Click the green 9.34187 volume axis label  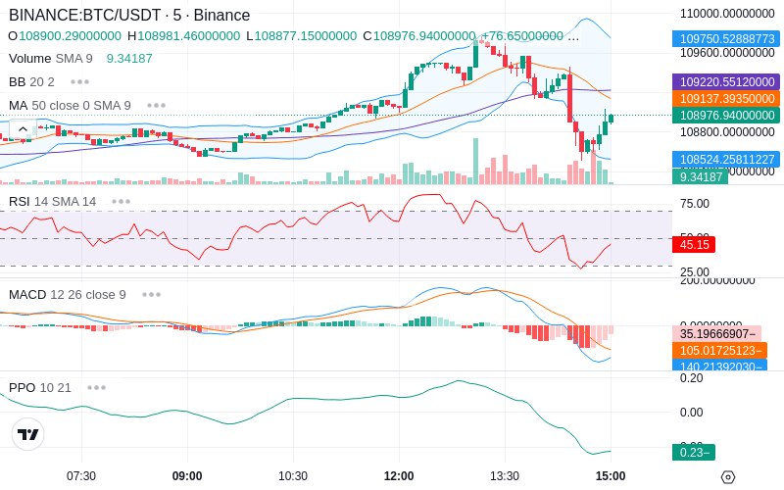point(700,176)
